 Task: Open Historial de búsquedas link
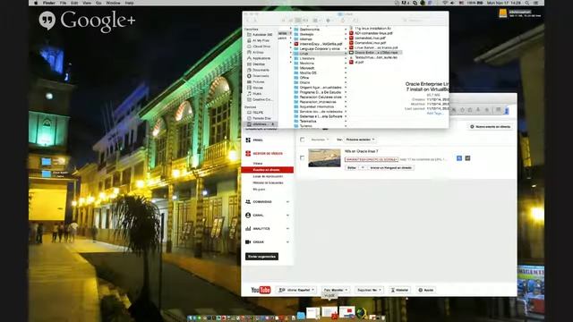coord(268,182)
